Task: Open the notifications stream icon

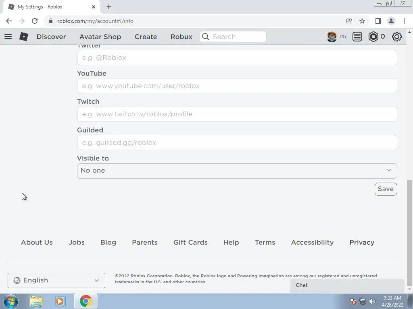Action: coord(357,37)
